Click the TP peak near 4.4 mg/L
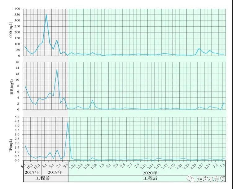 click(x=68, y=123)
